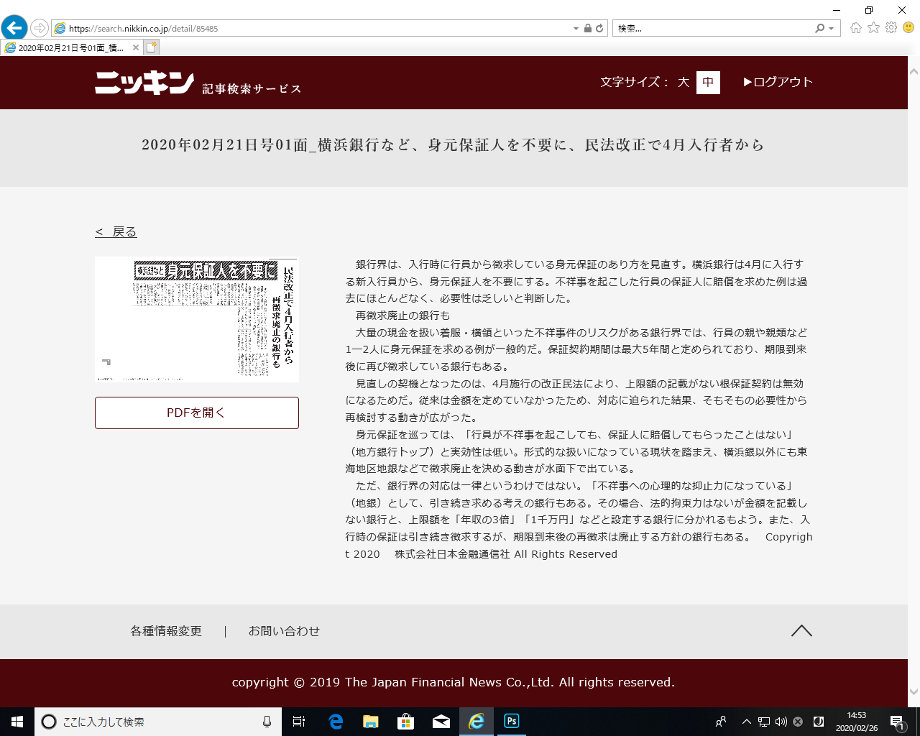Open the newspaper article thumbnail image

196,319
